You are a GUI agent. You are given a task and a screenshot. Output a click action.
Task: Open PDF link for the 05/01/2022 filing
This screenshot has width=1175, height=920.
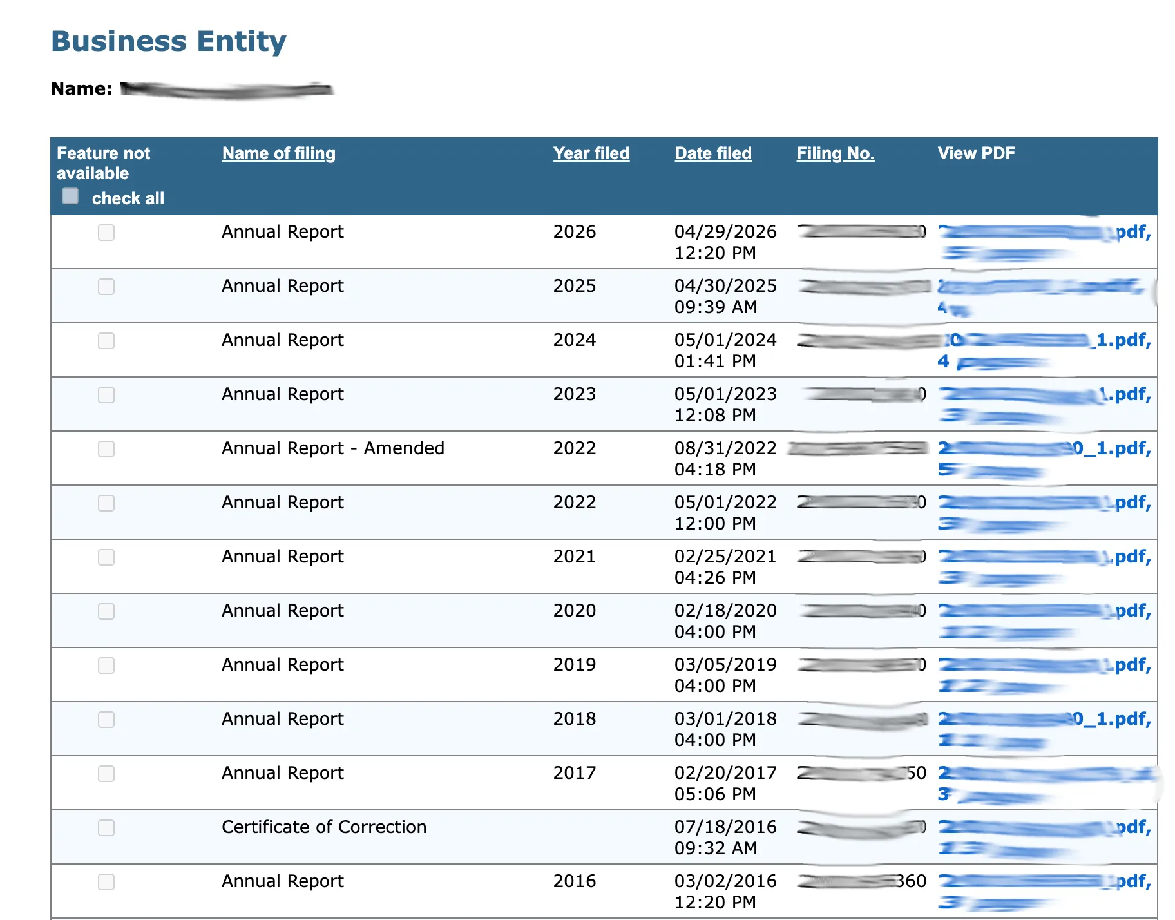click(1044, 512)
